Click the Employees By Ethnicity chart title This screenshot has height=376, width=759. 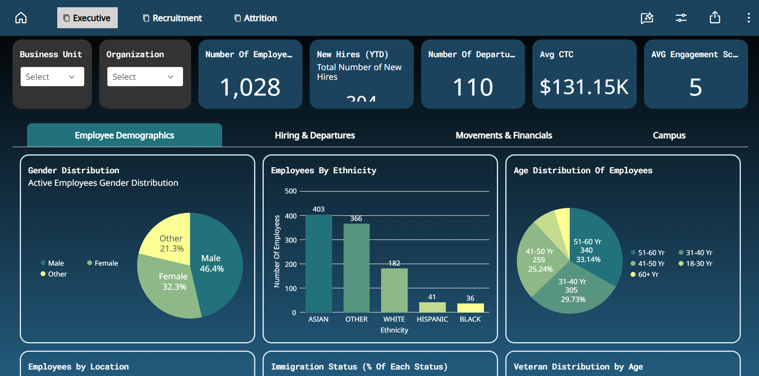click(323, 170)
